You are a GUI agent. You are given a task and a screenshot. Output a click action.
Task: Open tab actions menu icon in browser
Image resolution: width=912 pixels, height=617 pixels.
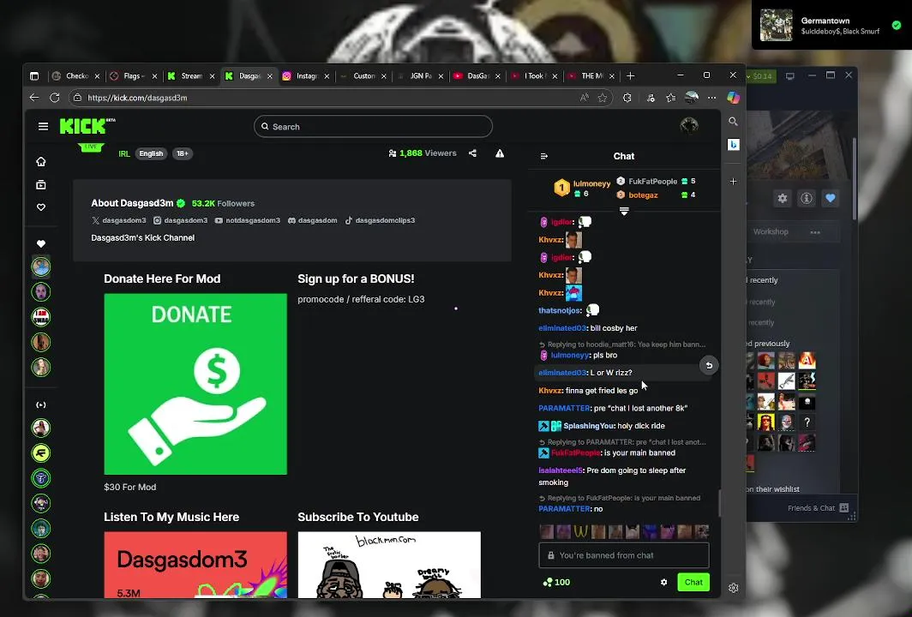tap(34, 76)
